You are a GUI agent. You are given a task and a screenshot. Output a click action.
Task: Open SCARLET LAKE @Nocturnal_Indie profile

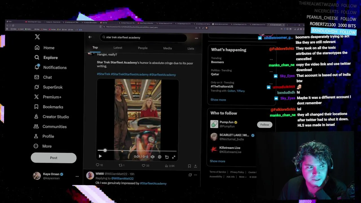point(234,135)
